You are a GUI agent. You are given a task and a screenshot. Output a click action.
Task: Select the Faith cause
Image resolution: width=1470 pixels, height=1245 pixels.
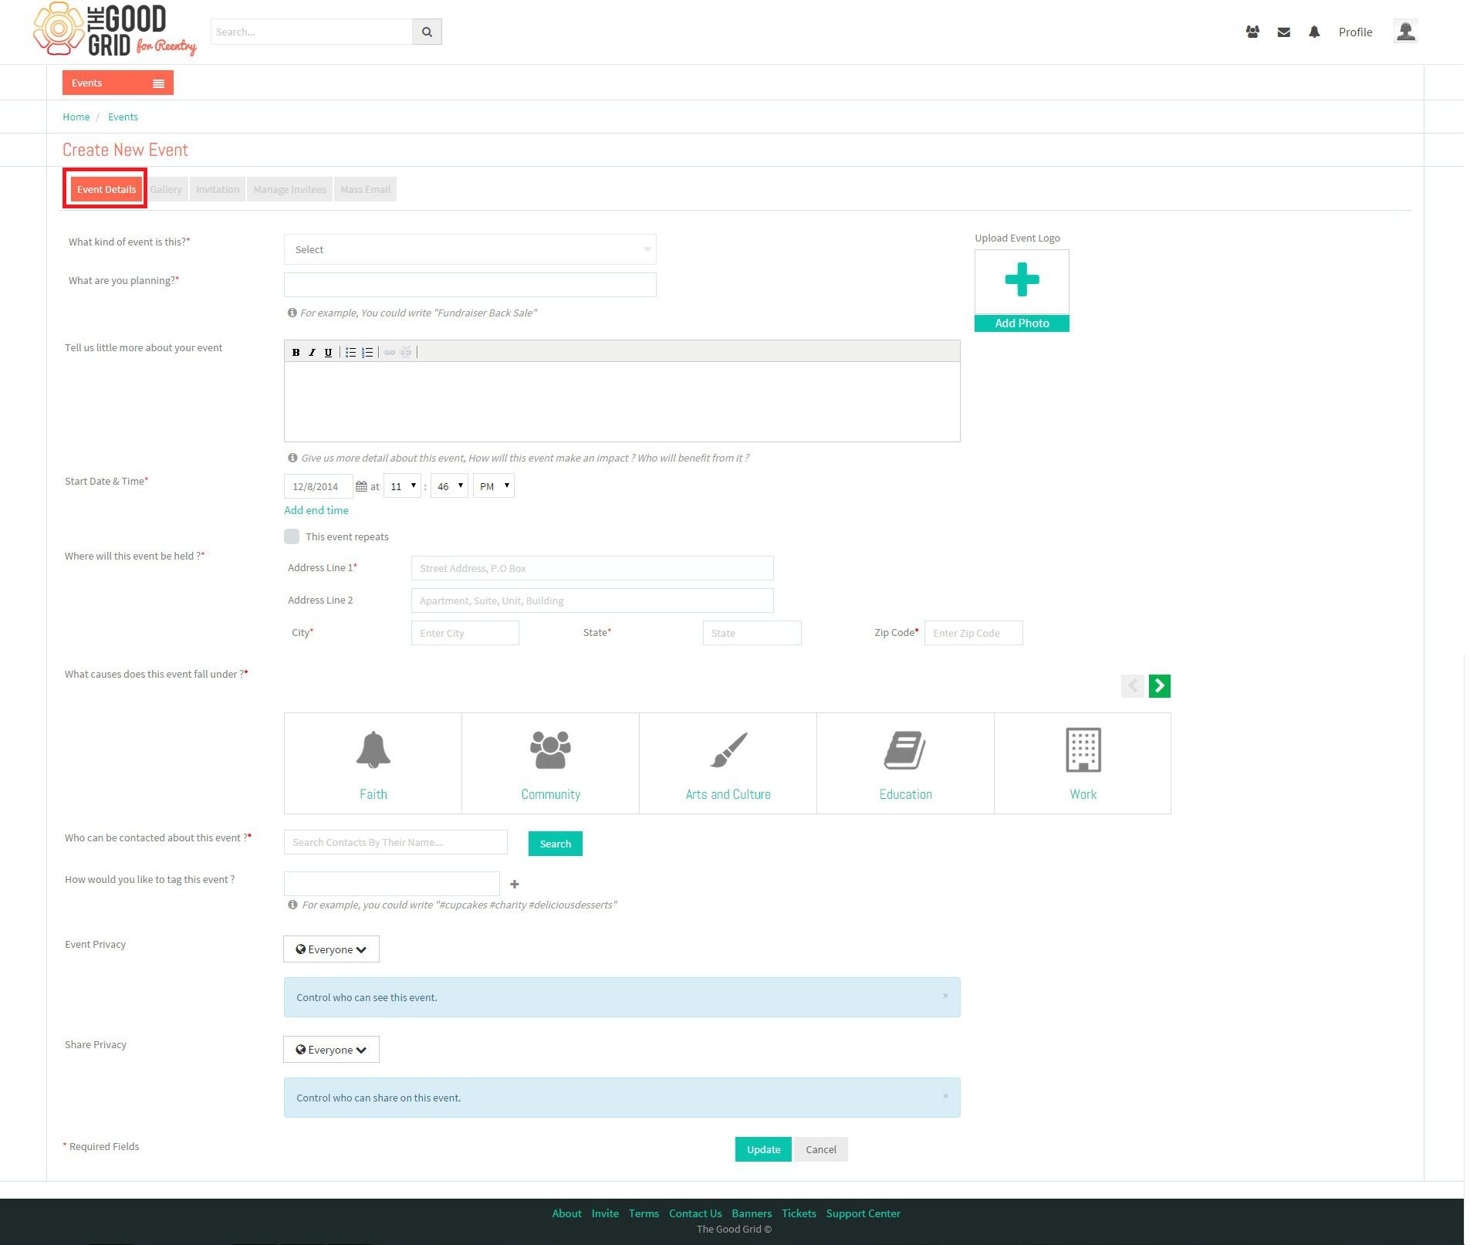point(373,763)
